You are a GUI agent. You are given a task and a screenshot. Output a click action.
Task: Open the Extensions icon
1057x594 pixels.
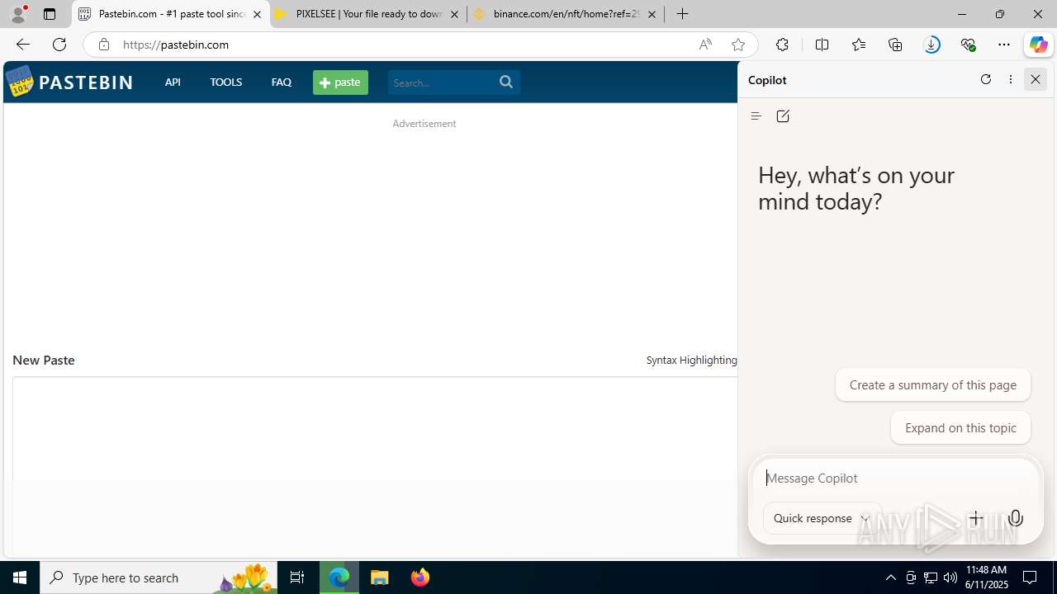point(782,45)
